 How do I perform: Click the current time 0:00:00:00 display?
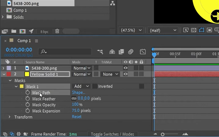point(19,50)
